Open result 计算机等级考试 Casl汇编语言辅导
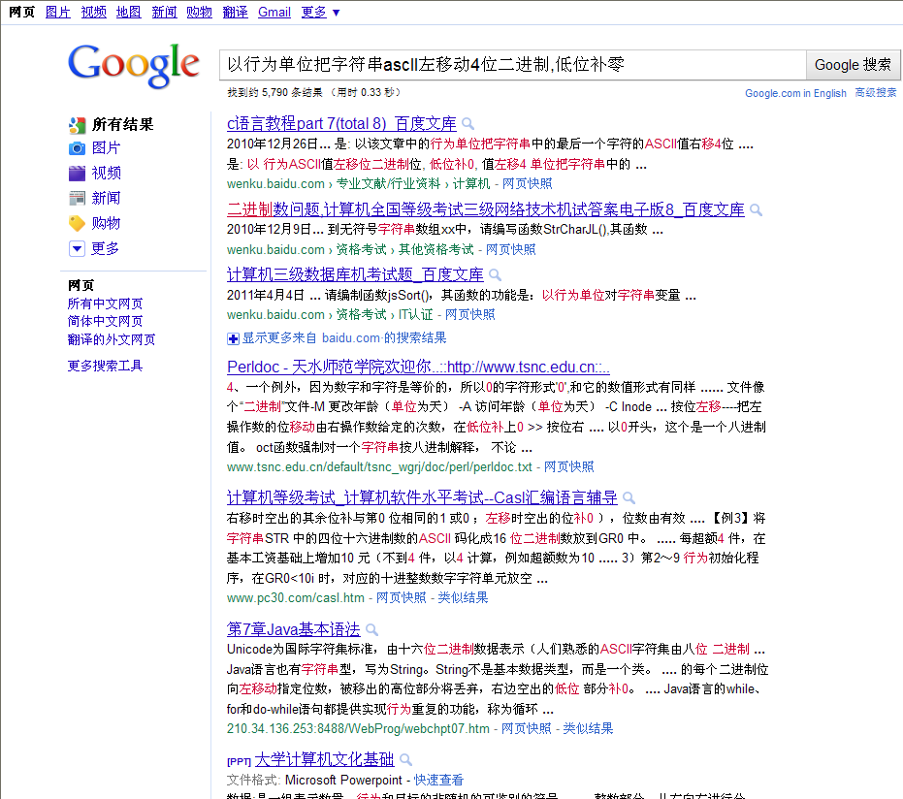 [422, 497]
